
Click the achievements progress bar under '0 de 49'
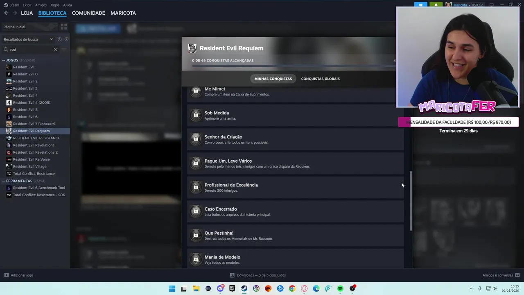pyautogui.click(x=294, y=66)
